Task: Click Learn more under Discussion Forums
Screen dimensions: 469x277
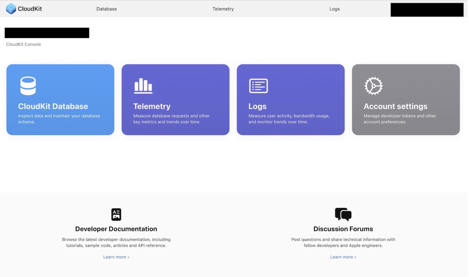Action: tap(343, 257)
